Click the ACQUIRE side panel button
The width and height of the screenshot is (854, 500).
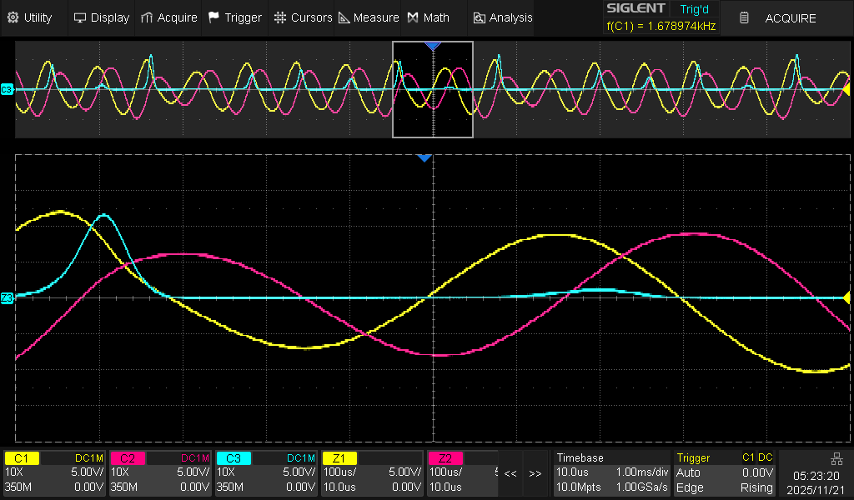coord(781,17)
